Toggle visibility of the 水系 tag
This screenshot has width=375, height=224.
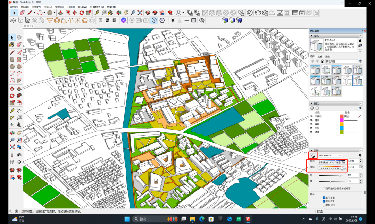pos(311,128)
